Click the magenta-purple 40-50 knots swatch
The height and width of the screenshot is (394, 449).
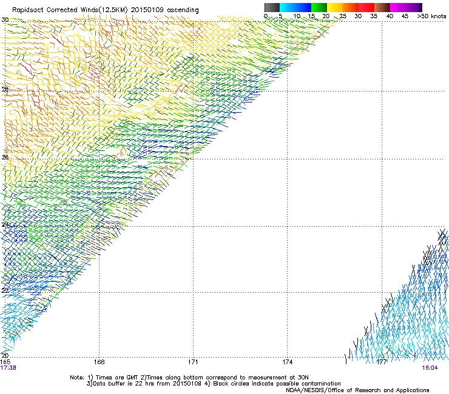pyautogui.click(x=406, y=7)
